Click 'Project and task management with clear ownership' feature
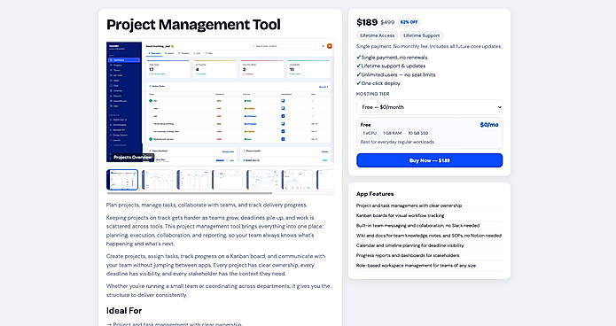This screenshot has width=616, height=326. coord(409,206)
